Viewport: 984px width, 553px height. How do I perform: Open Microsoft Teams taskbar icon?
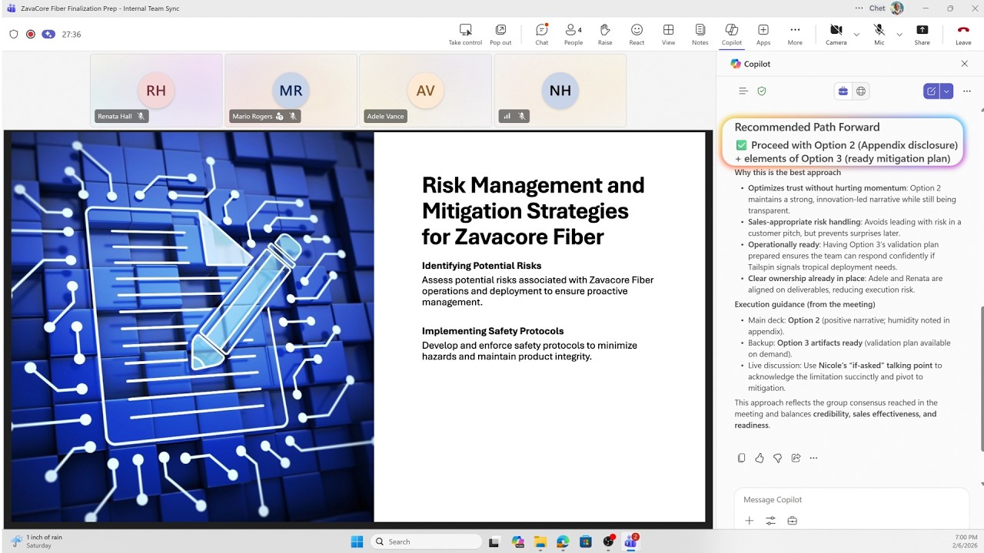coord(631,541)
